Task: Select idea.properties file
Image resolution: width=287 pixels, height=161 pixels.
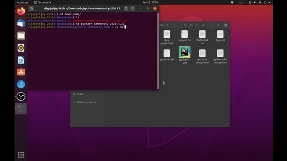Action: click(x=166, y=38)
